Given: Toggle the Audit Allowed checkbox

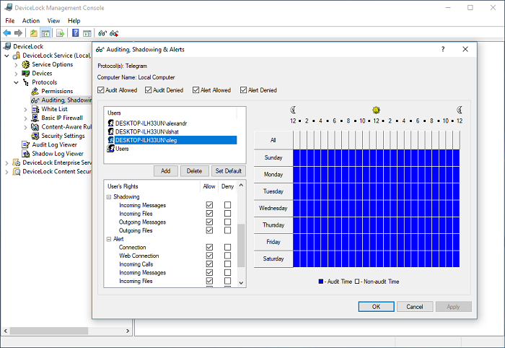Looking at the screenshot, I should [101, 90].
